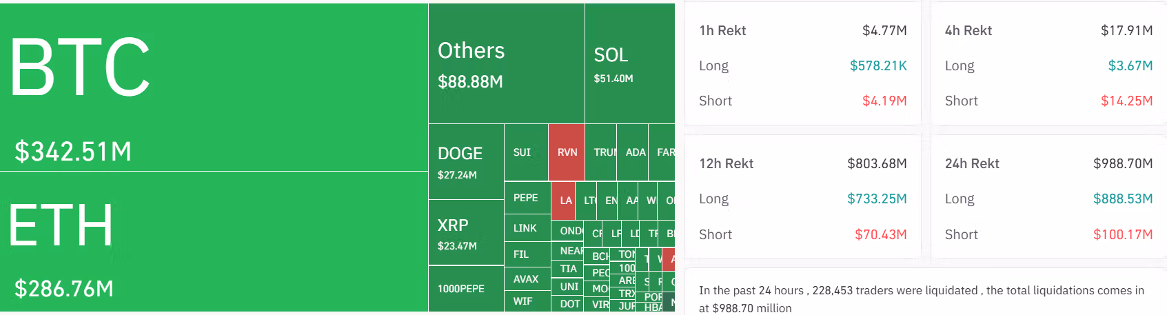The image size is (1167, 315).
Task: Click the WIF tile
Action: pos(527,301)
